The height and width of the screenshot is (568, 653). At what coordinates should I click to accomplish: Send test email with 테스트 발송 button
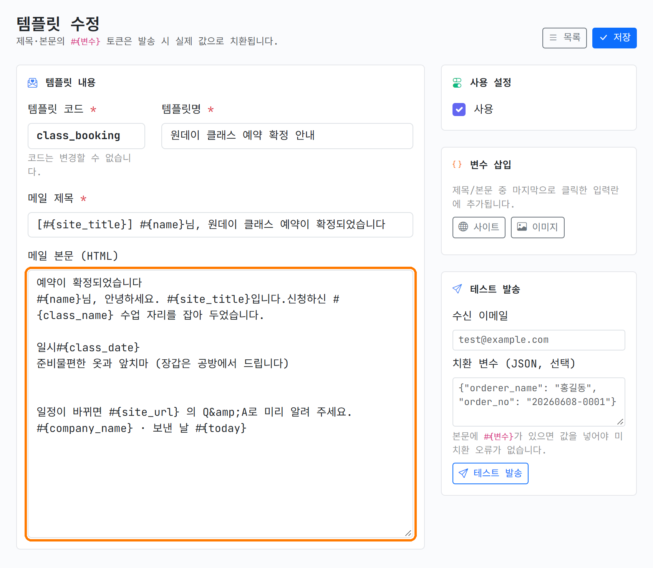[490, 473]
